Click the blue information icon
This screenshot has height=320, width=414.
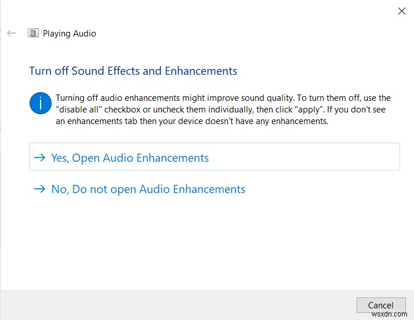[x=40, y=104]
